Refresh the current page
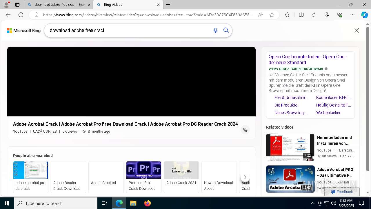 [21, 15]
